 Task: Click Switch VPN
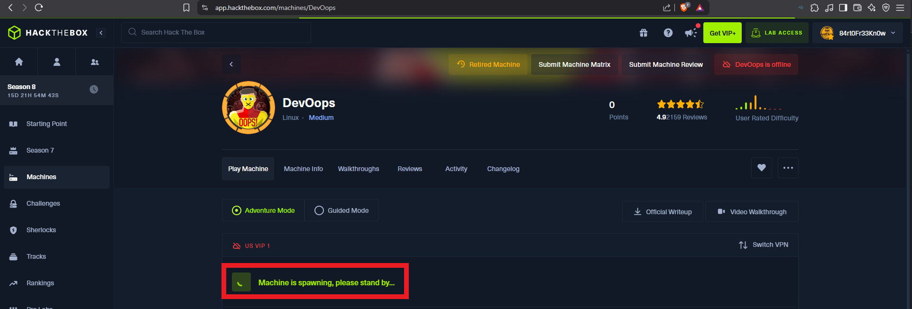[x=764, y=245]
